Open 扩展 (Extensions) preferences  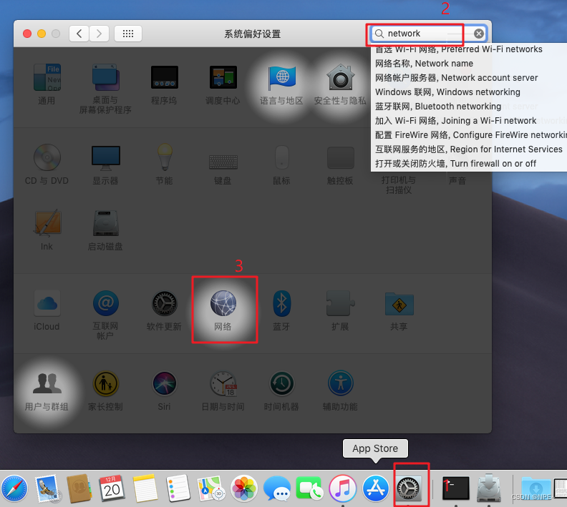pos(340,310)
